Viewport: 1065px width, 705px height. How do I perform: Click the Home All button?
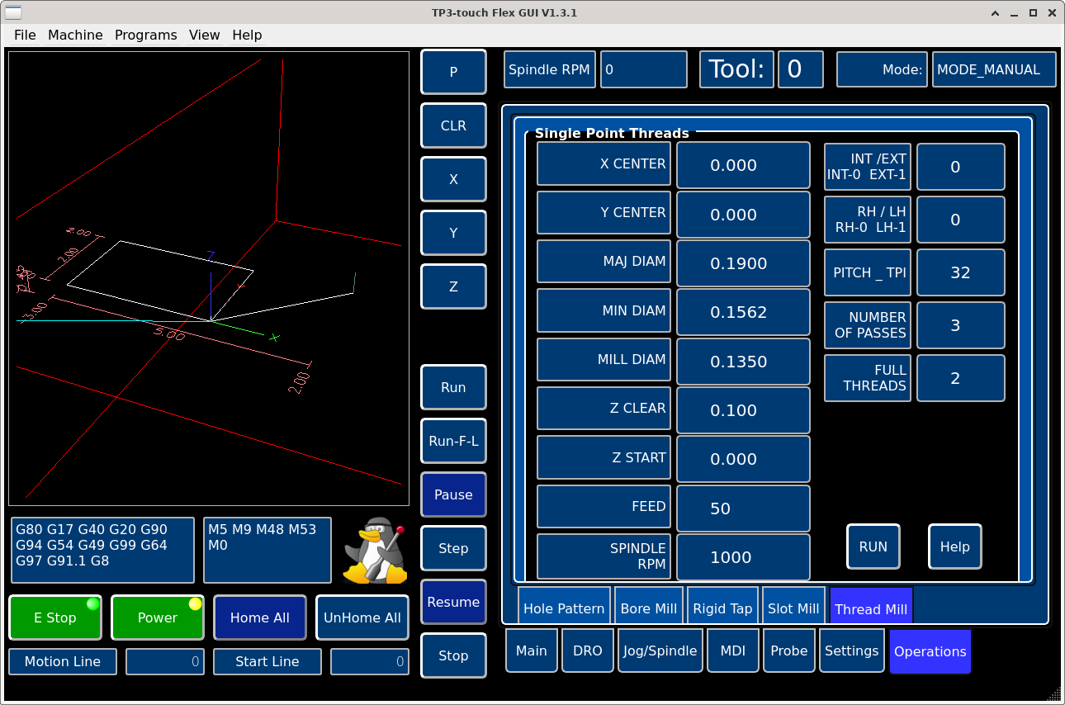[259, 617]
